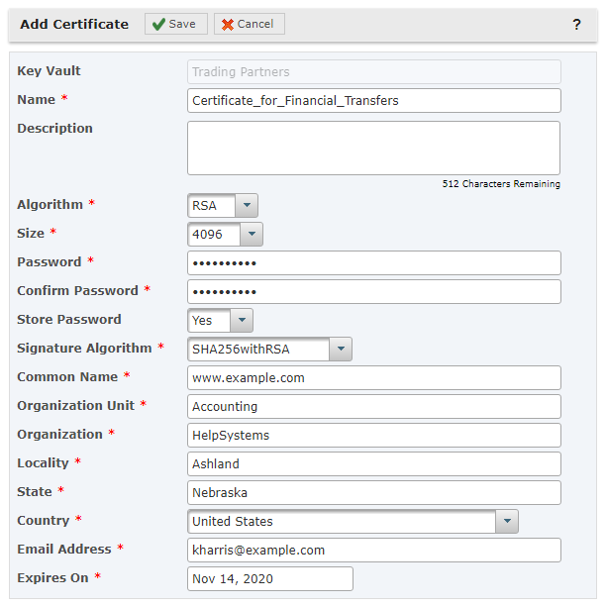Click the disabled Key Vault field
This screenshot has height=606, width=606.
(x=373, y=72)
